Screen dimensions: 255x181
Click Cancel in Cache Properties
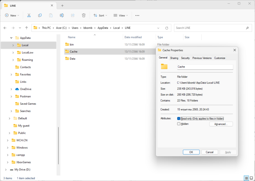[210, 152]
